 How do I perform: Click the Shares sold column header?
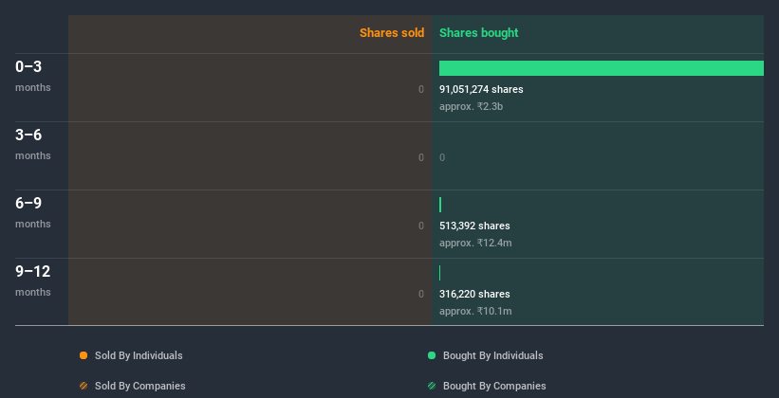pos(392,33)
